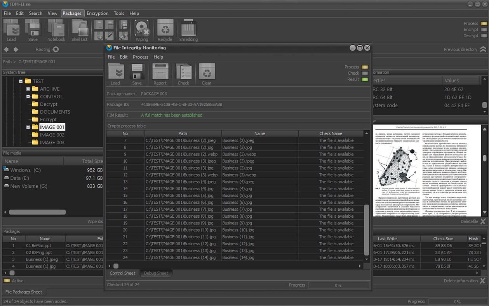The image size is (489, 306).
Task: Click the crypto process table vertical scrollbar
Action: click(x=366, y=229)
